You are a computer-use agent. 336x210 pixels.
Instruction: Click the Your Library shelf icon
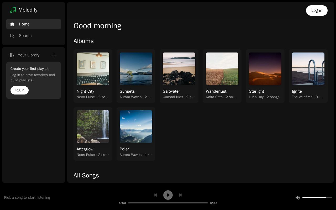pos(12,55)
